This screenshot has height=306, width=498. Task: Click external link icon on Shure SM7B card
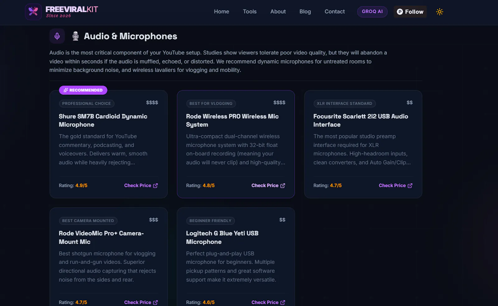(155, 186)
